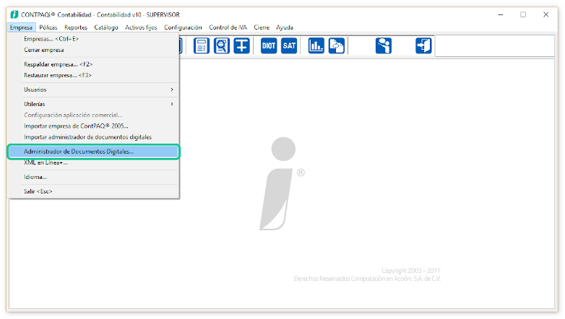Choose Respaldar empresa from the menu
The width and height of the screenshot is (565, 319).
pyautogui.click(x=58, y=64)
